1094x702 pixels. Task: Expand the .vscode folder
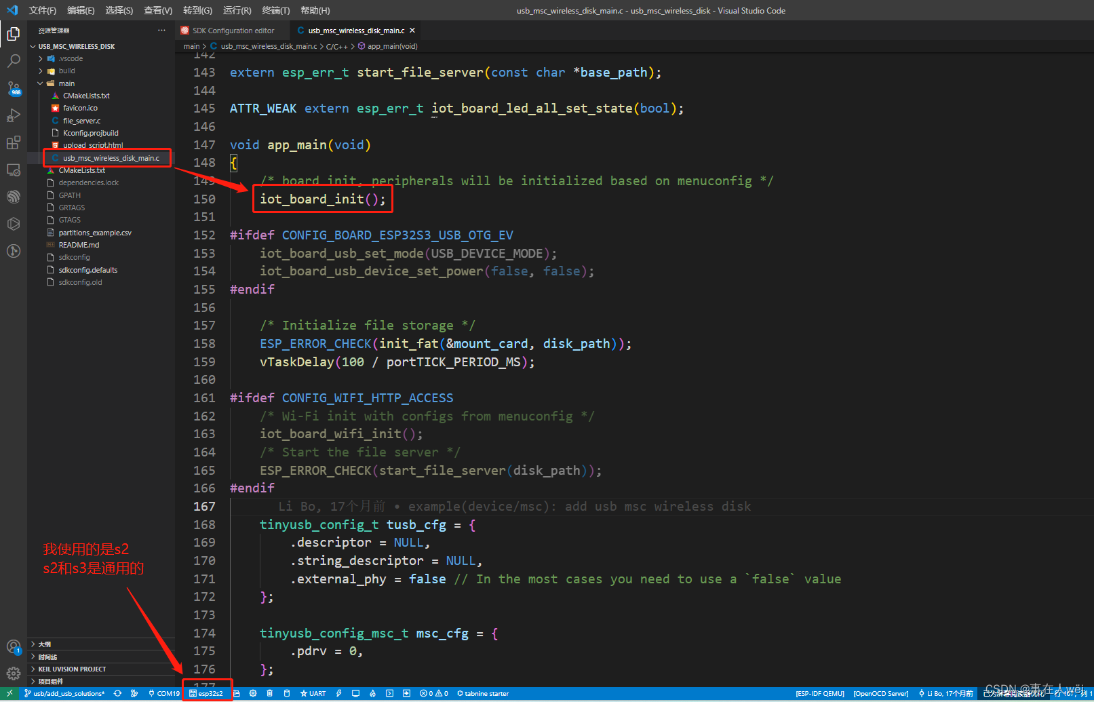[x=101, y=58]
